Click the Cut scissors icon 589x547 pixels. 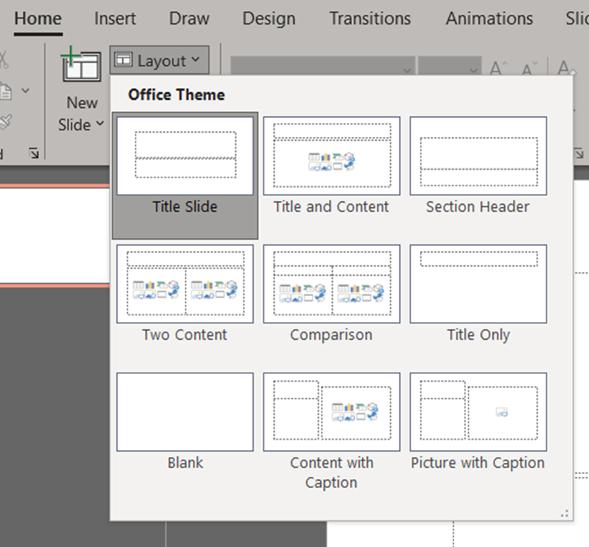pos(4,60)
